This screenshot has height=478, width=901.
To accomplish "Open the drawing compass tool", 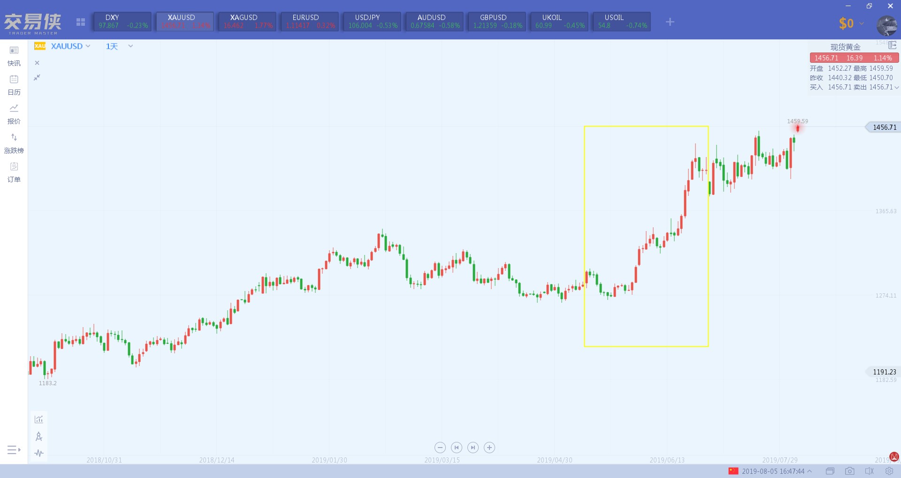I will pos(39,436).
